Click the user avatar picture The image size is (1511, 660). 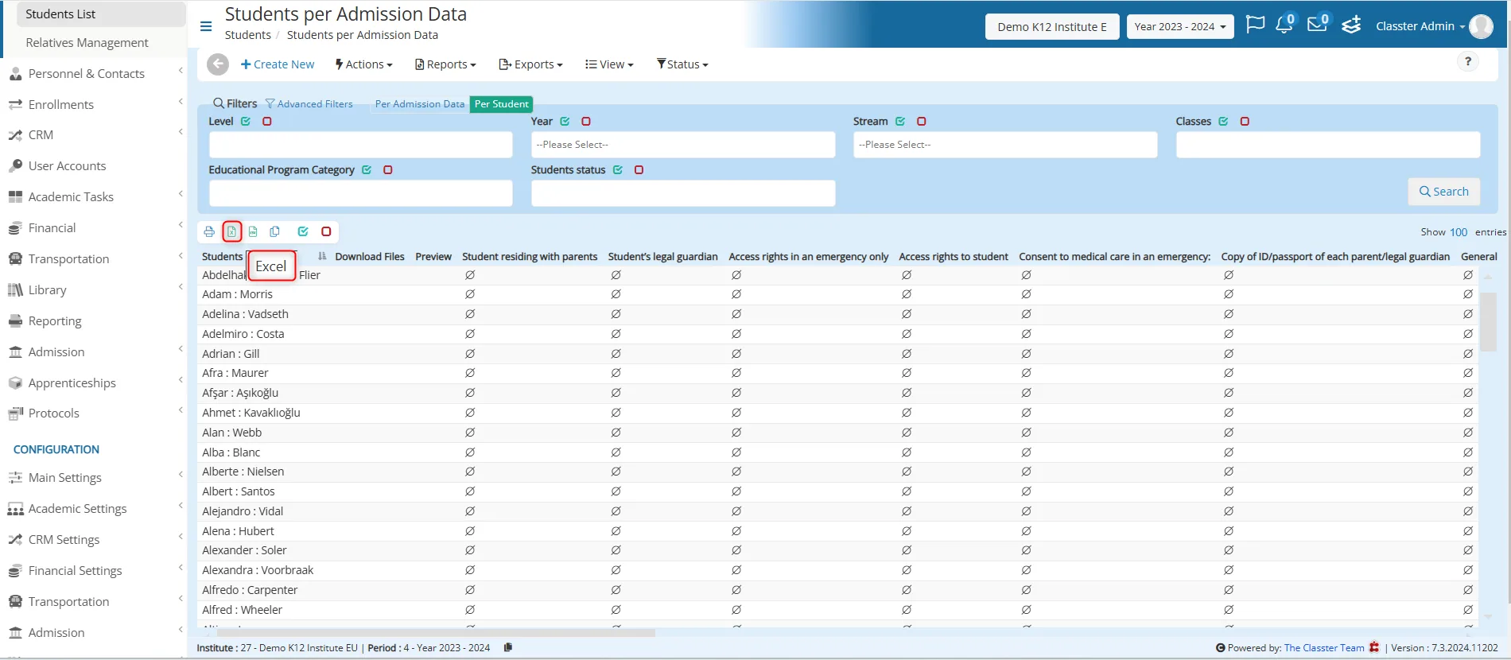[x=1481, y=26]
